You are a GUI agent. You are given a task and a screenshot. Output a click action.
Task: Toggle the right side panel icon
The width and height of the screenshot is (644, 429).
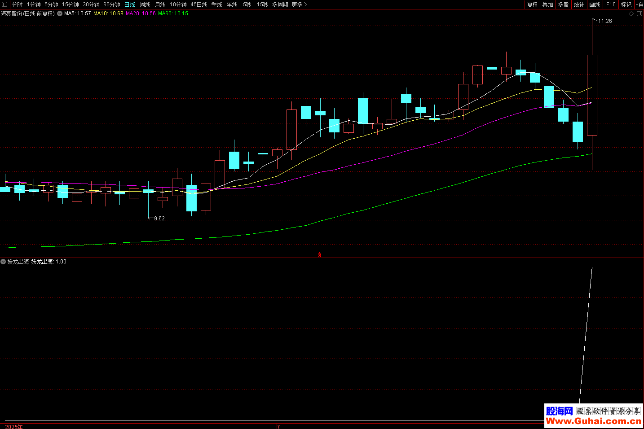pos(640,14)
